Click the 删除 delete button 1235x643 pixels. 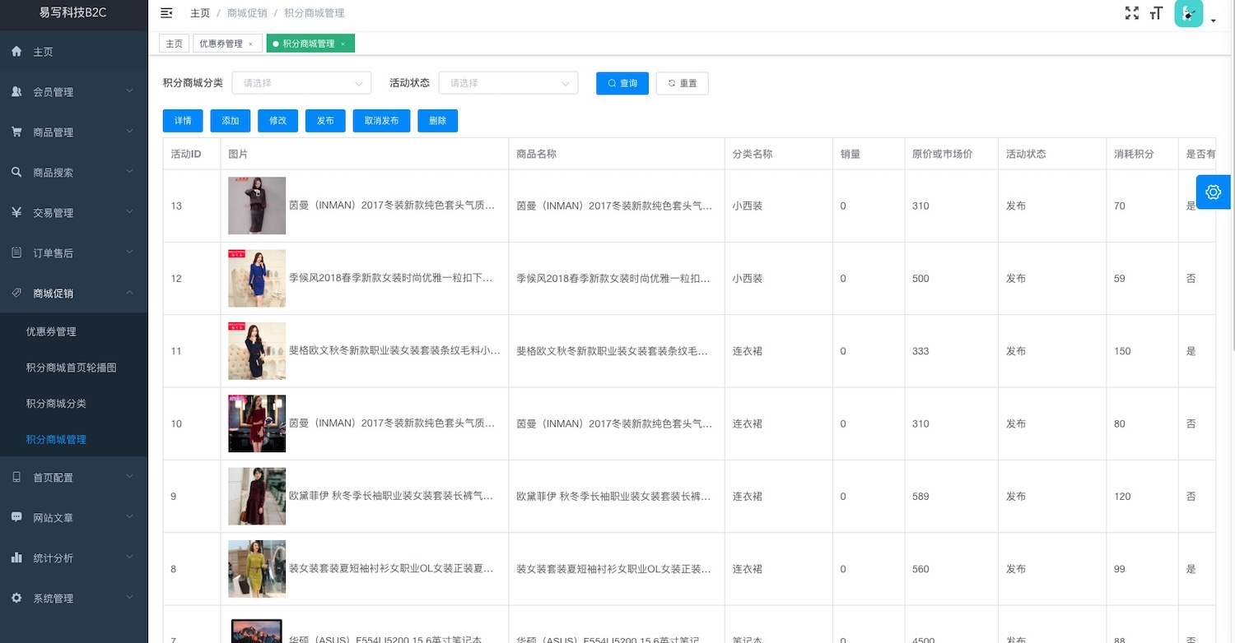(x=438, y=121)
